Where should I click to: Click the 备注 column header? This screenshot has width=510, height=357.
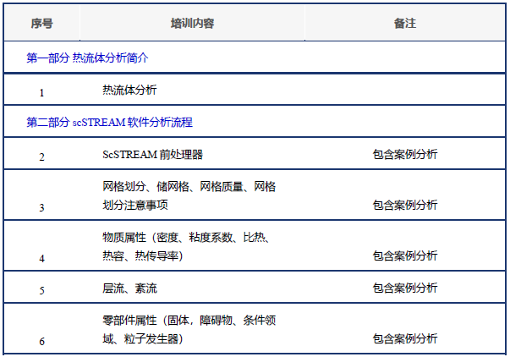coord(405,23)
